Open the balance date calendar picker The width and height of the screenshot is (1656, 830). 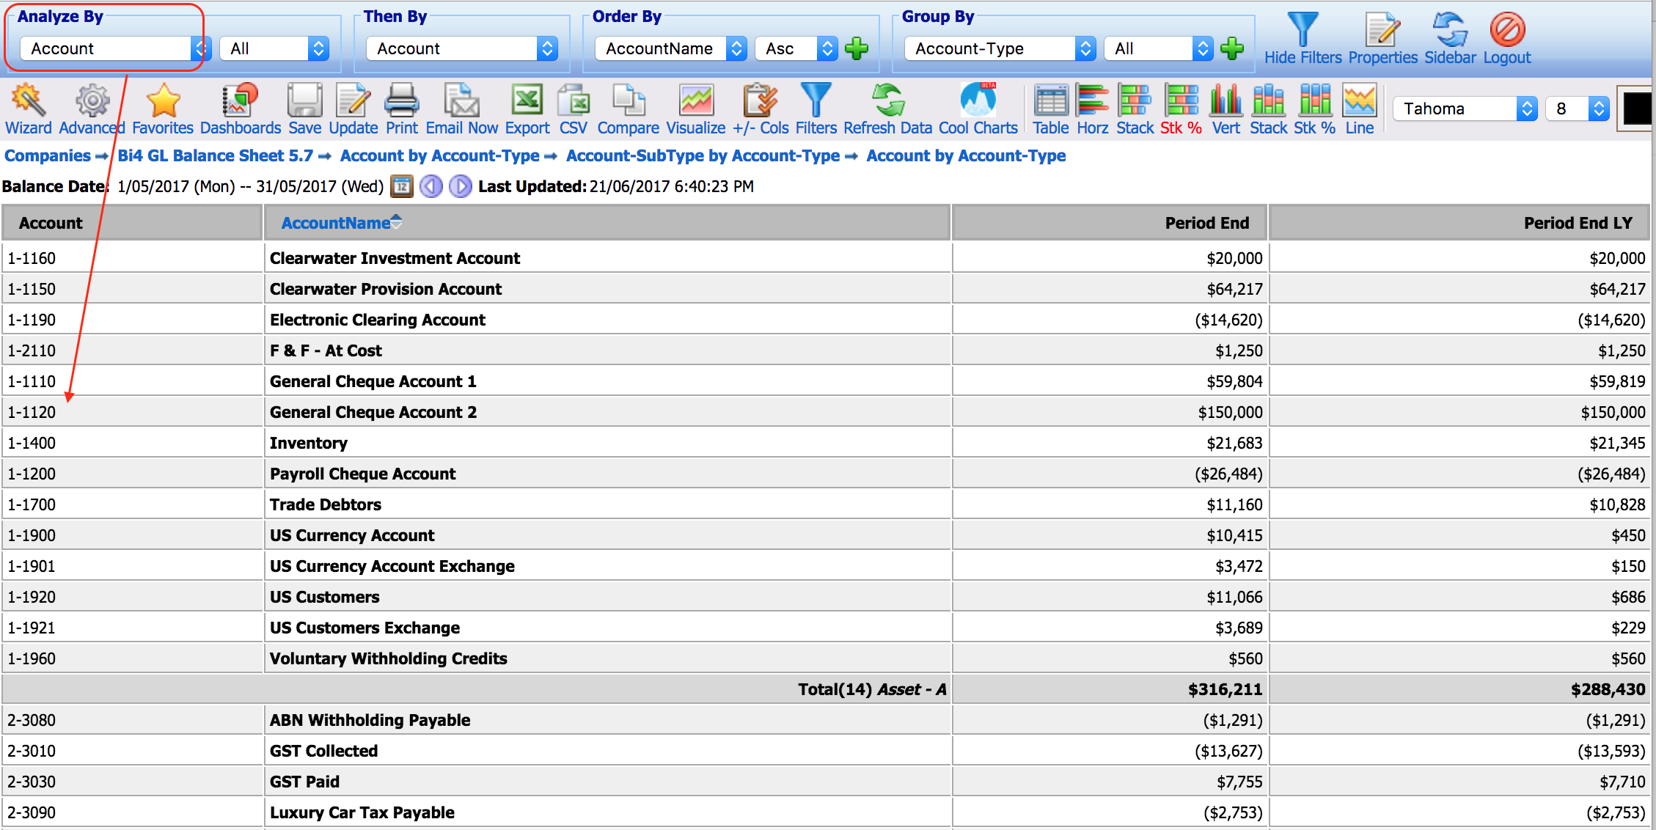pyautogui.click(x=401, y=186)
